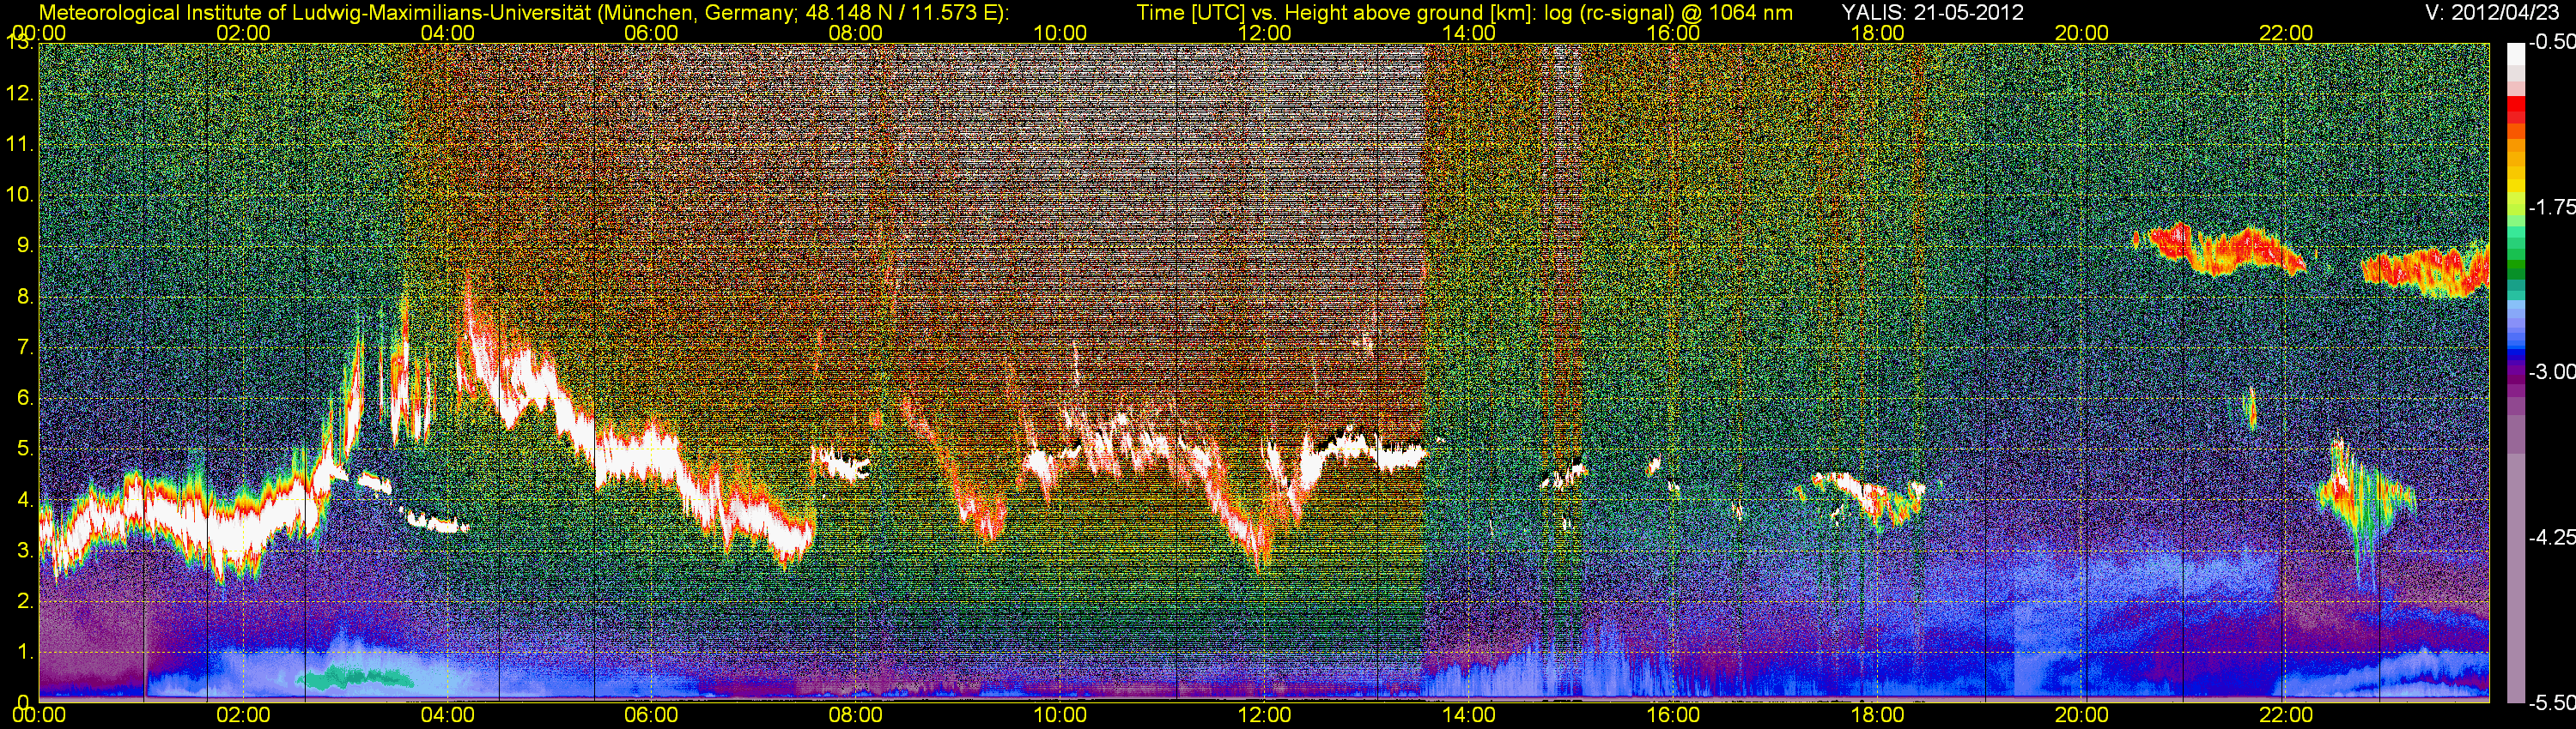Screen dimensions: 2576x729
Task: Click the 16:00 label on the top time axis
Action: click(1673, 33)
